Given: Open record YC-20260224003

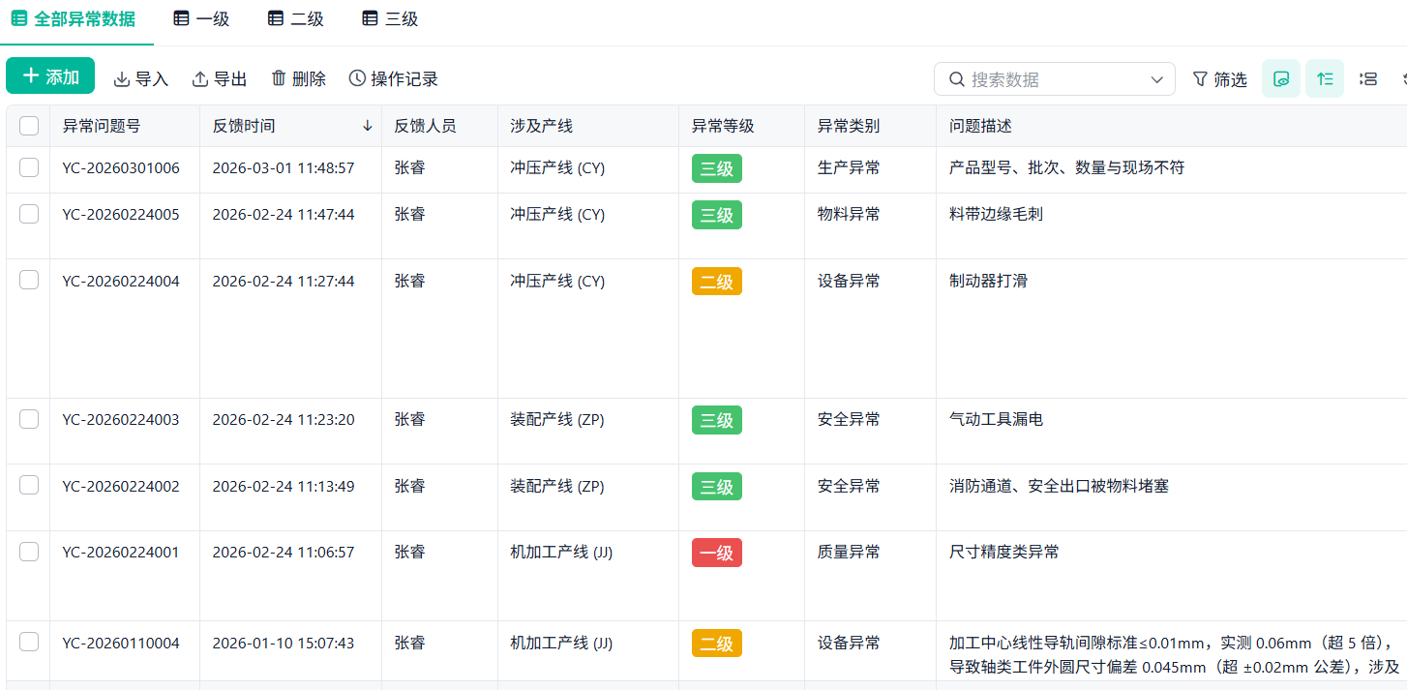Looking at the screenshot, I should click(x=121, y=420).
